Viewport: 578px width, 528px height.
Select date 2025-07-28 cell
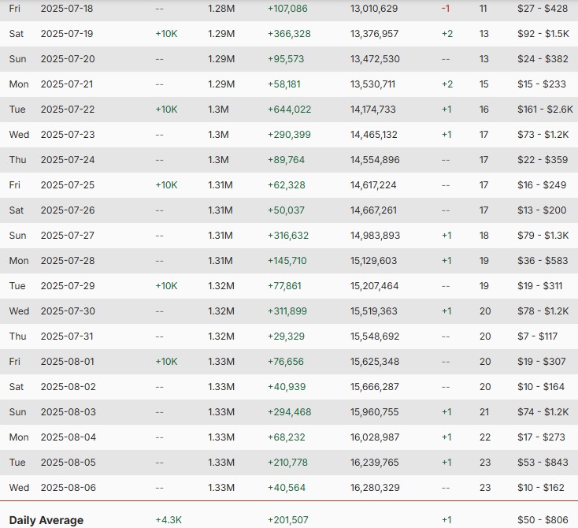(x=68, y=261)
